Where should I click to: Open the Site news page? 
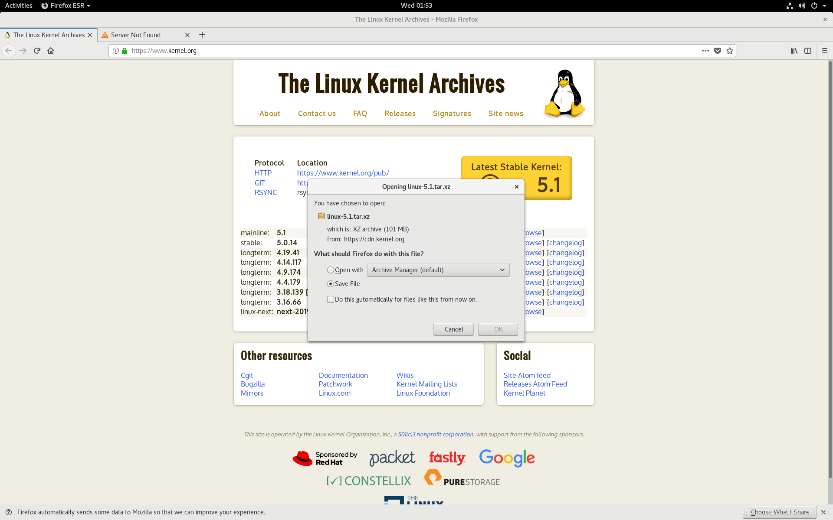point(506,114)
